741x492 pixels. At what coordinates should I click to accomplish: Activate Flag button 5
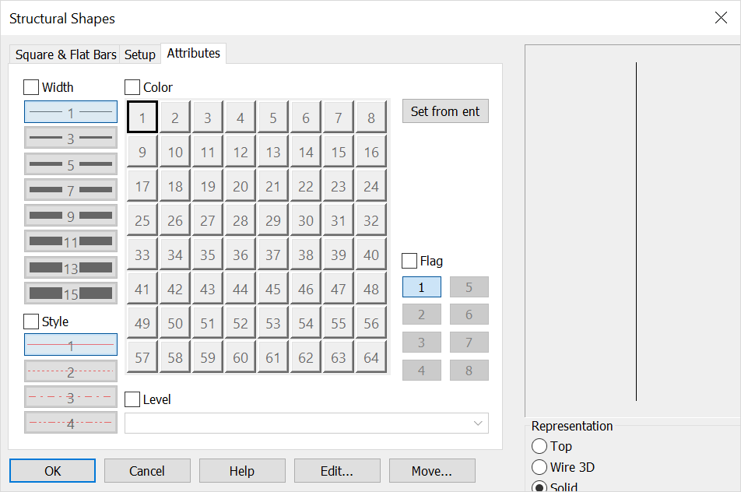469,286
